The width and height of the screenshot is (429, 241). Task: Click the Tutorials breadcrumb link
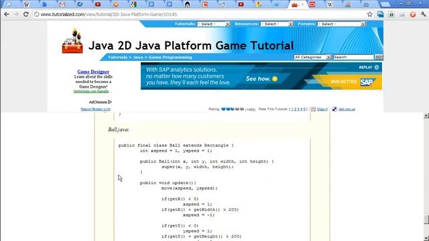click(118, 58)
